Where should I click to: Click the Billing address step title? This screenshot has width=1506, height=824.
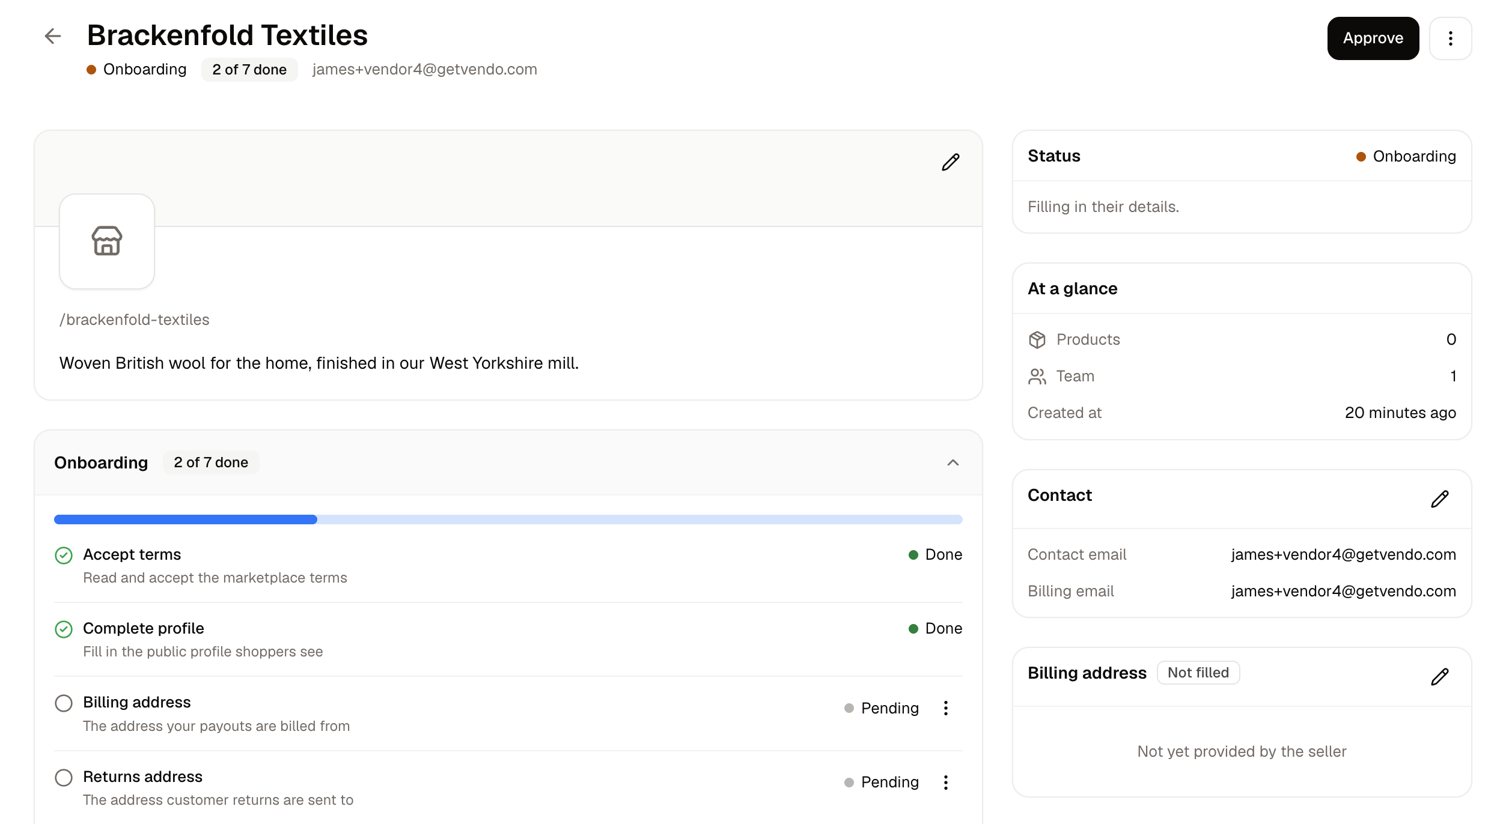pos(136,701)
